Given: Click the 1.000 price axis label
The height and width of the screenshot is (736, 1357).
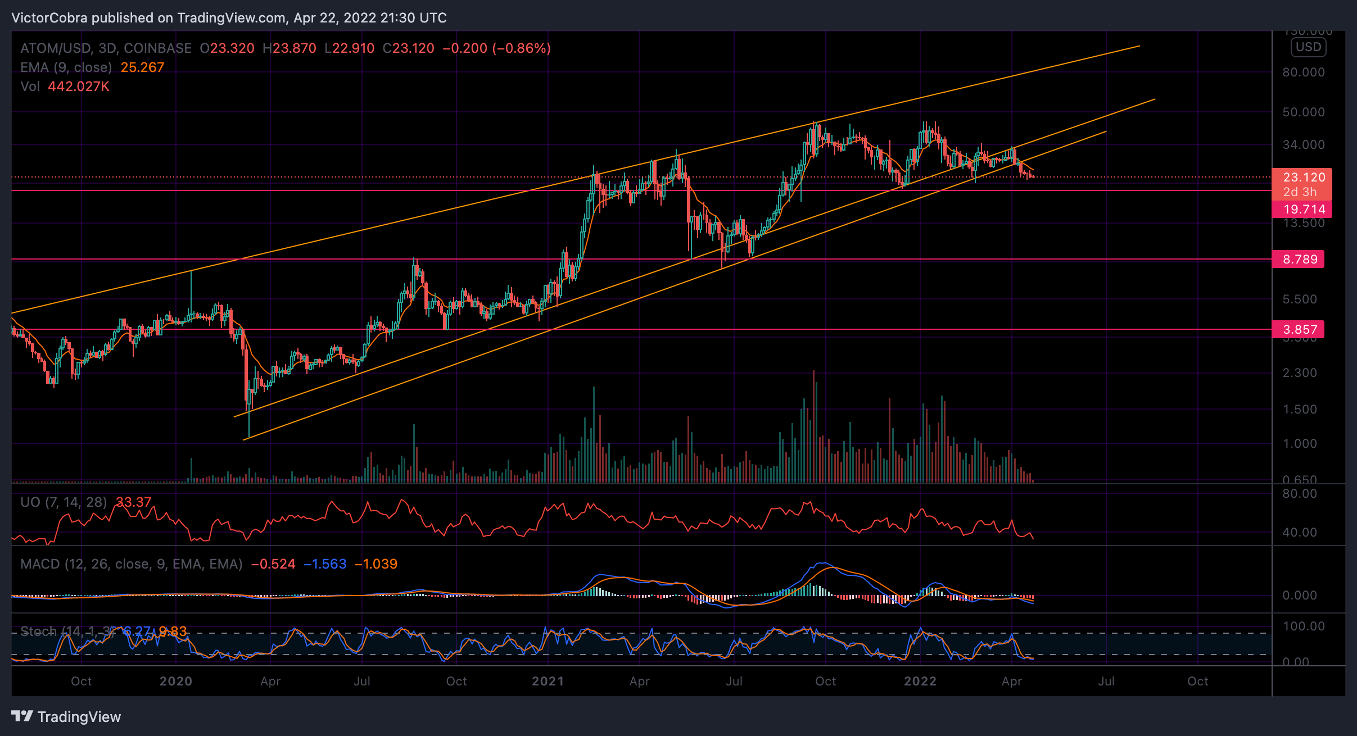Looking at the screenshot, I should click(x=1300, y=444).
